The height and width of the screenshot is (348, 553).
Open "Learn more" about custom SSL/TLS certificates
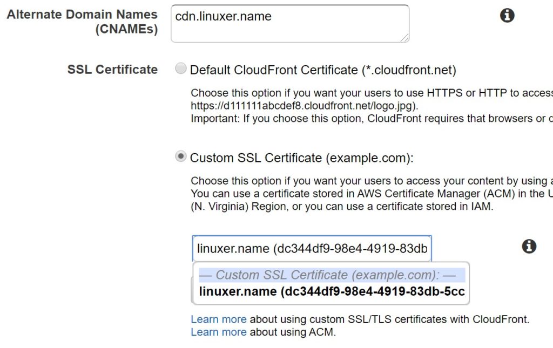(218, 319)
